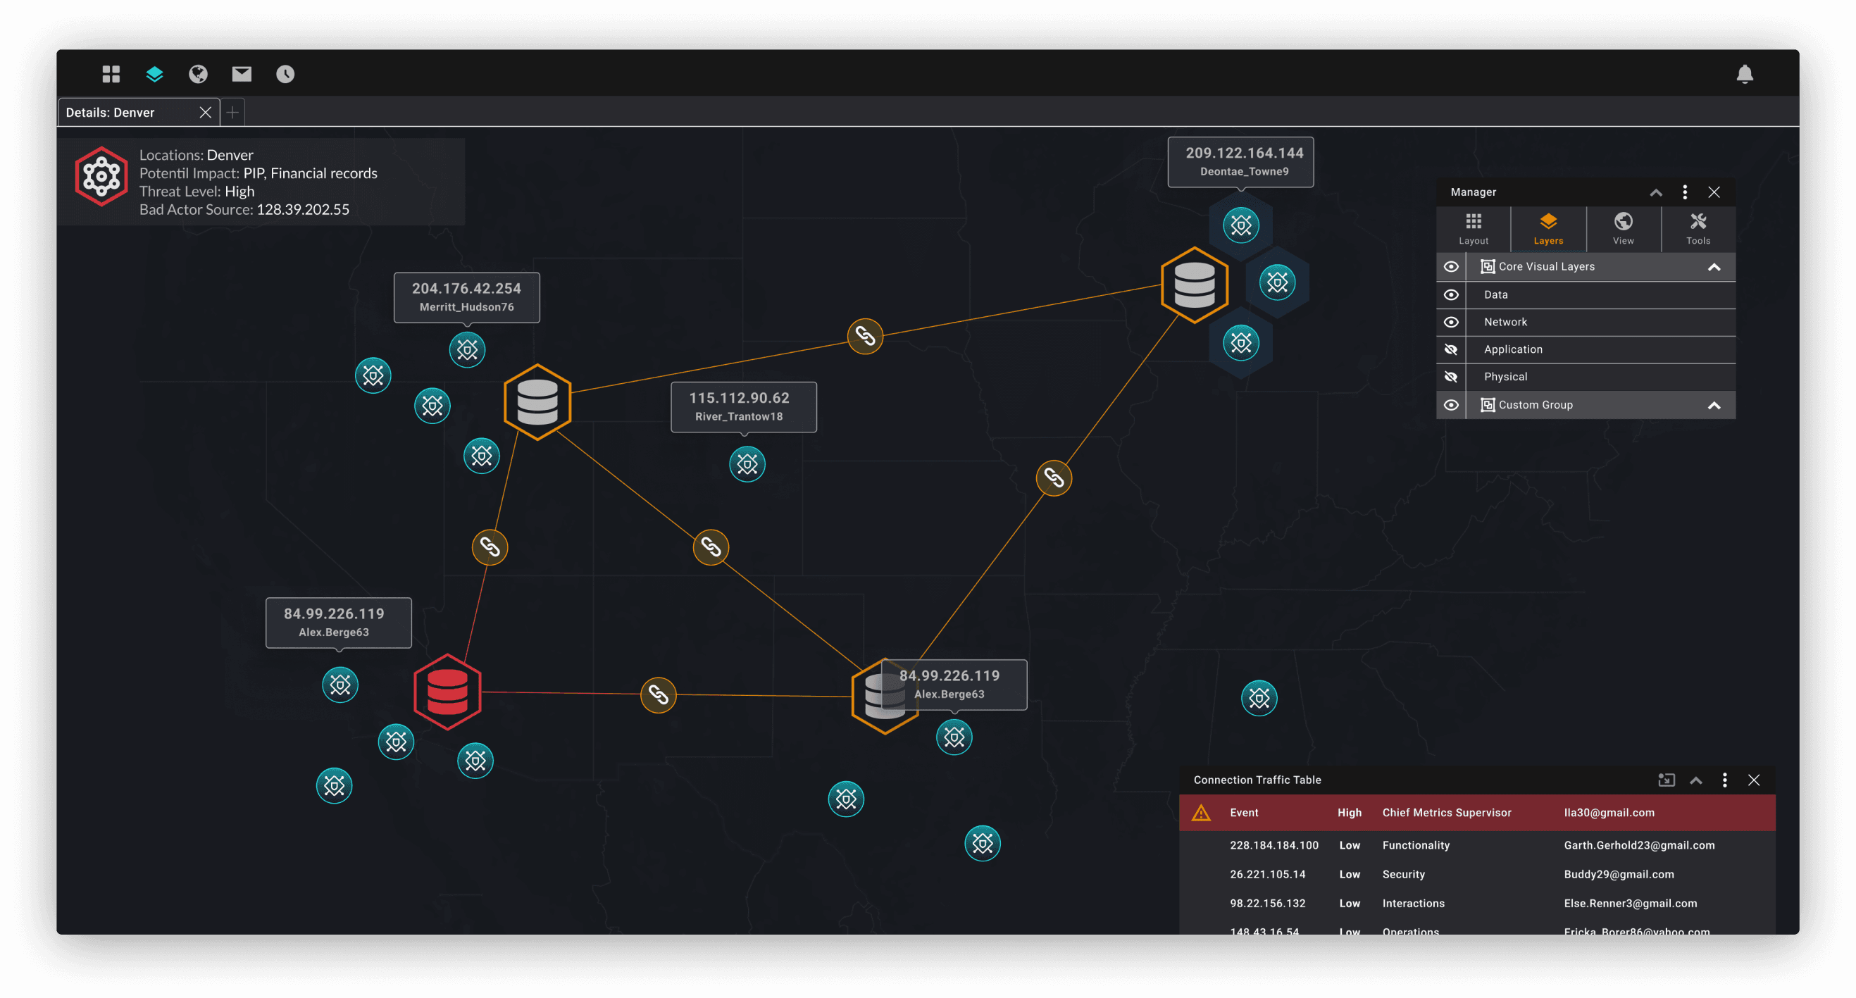
Task: Collapse the Core Visual Layers group
Action: tap(1714, 268)
